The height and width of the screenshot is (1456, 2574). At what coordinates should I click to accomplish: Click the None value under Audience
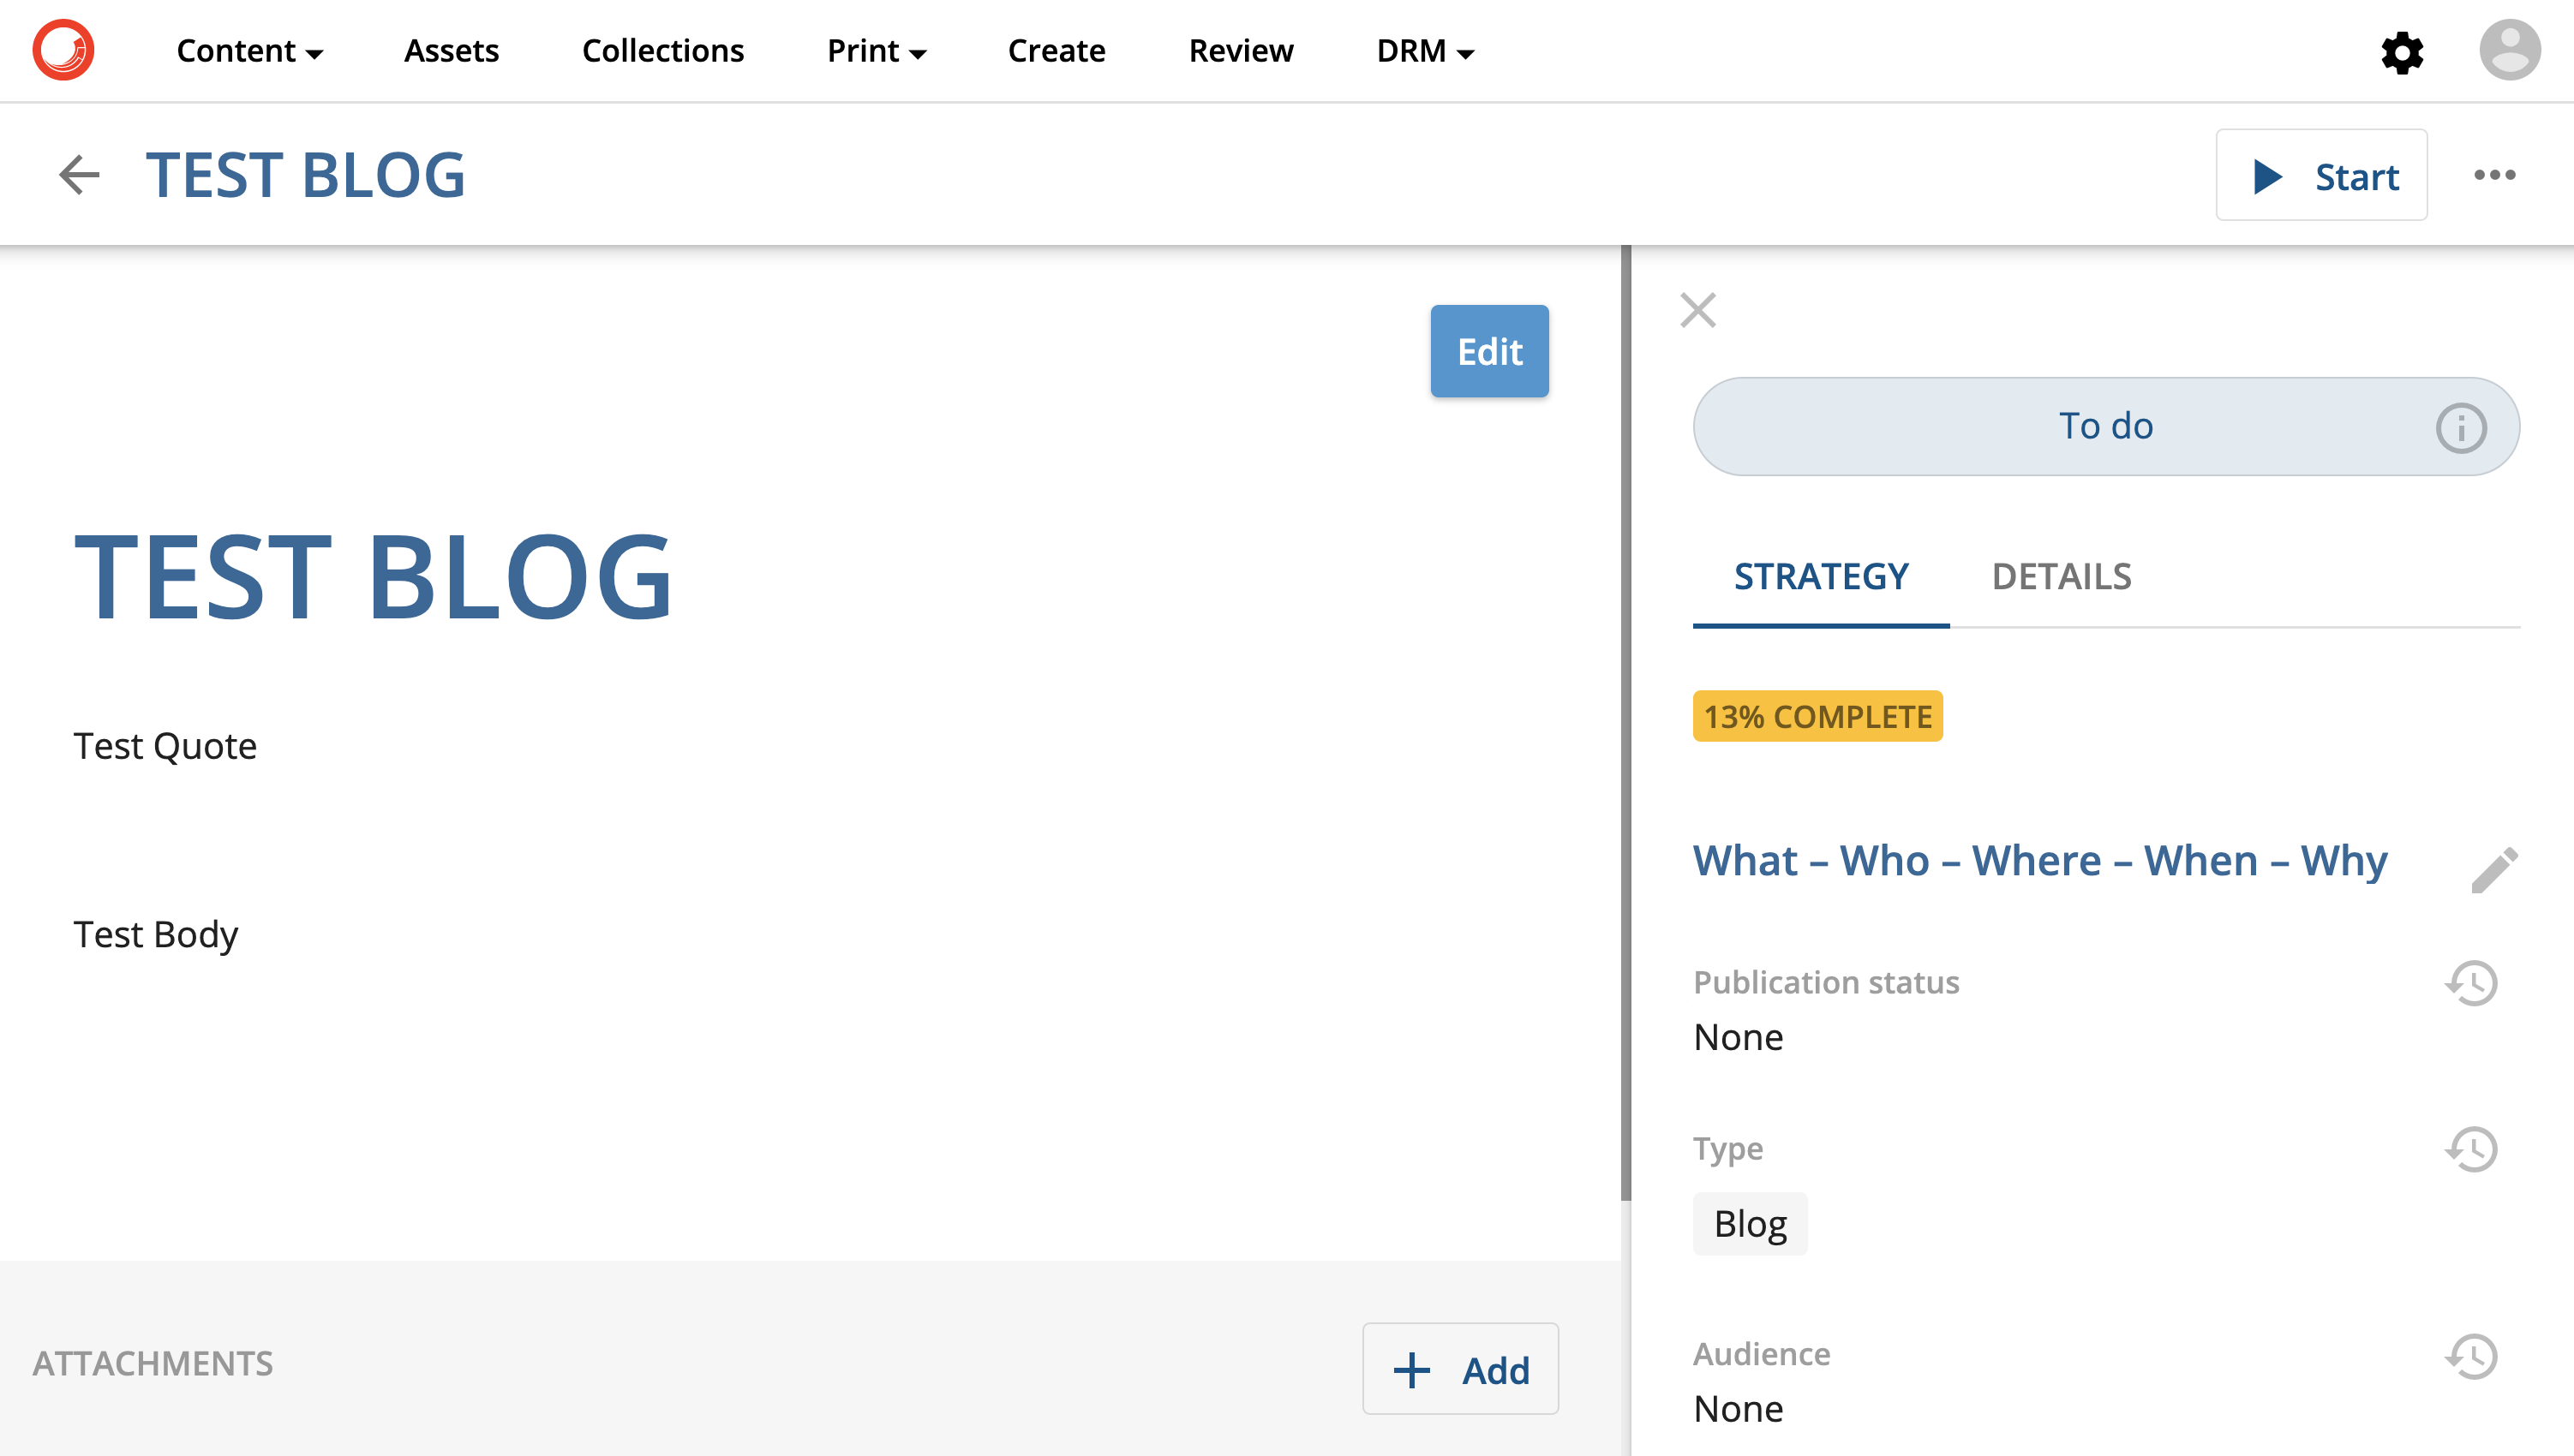click(1738, 1408)
